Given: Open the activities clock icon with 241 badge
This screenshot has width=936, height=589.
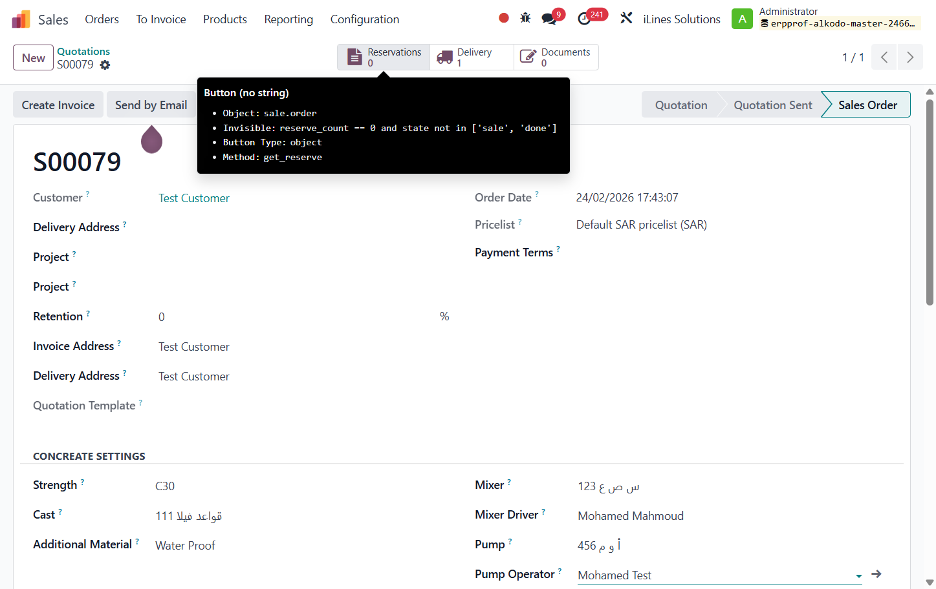Looking at the screenshot, I should click(x=584, y=19).
